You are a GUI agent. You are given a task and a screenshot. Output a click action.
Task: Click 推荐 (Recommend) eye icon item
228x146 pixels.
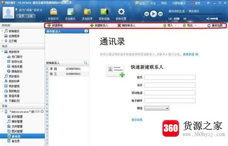(195, 3)
